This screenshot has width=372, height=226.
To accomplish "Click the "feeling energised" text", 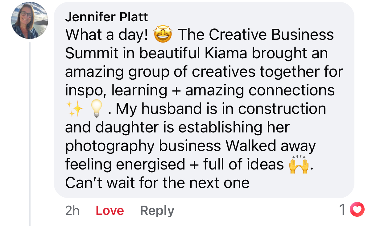I will click(125, 165).
